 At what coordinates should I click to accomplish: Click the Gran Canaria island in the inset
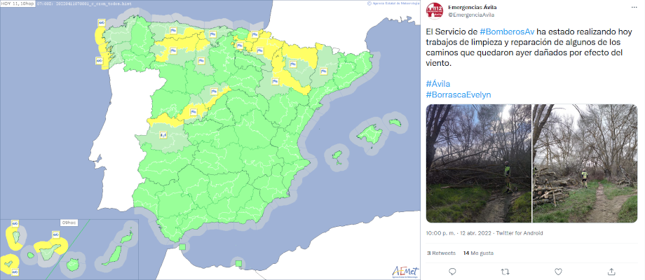[73, 264]
